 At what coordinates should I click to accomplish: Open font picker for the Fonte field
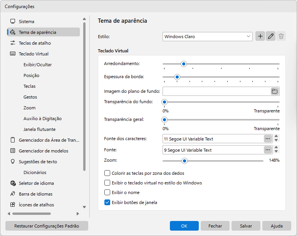(x=268, y=150)
